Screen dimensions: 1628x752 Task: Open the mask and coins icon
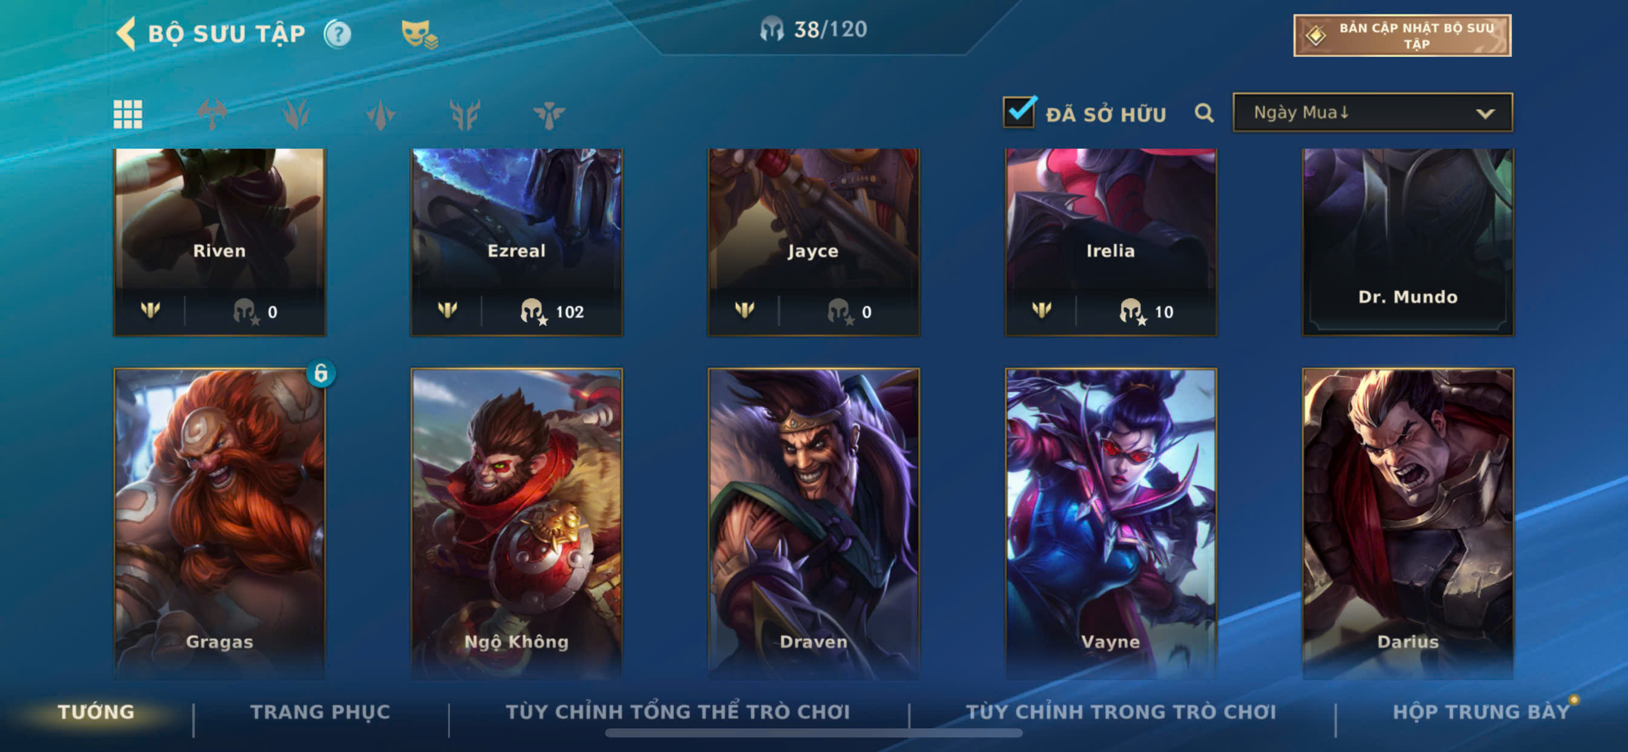click(x=419, y=34)
